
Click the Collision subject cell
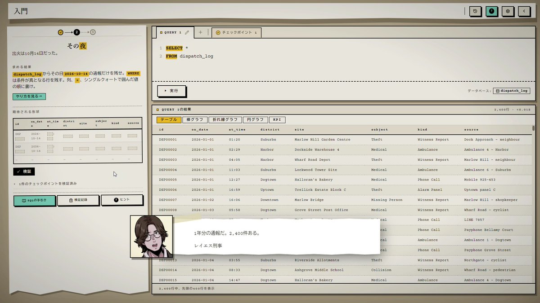click(381, 270)
